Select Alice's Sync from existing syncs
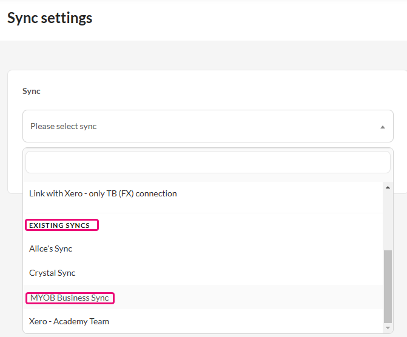 pyautogui.click(x=51, y=249)
